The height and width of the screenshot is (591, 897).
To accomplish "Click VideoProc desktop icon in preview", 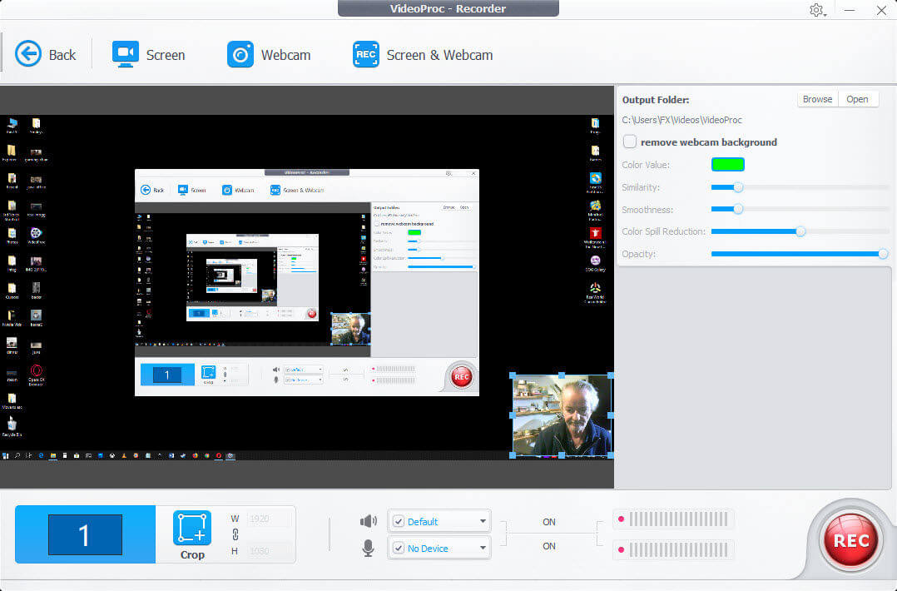I will [x=36, y=235].
